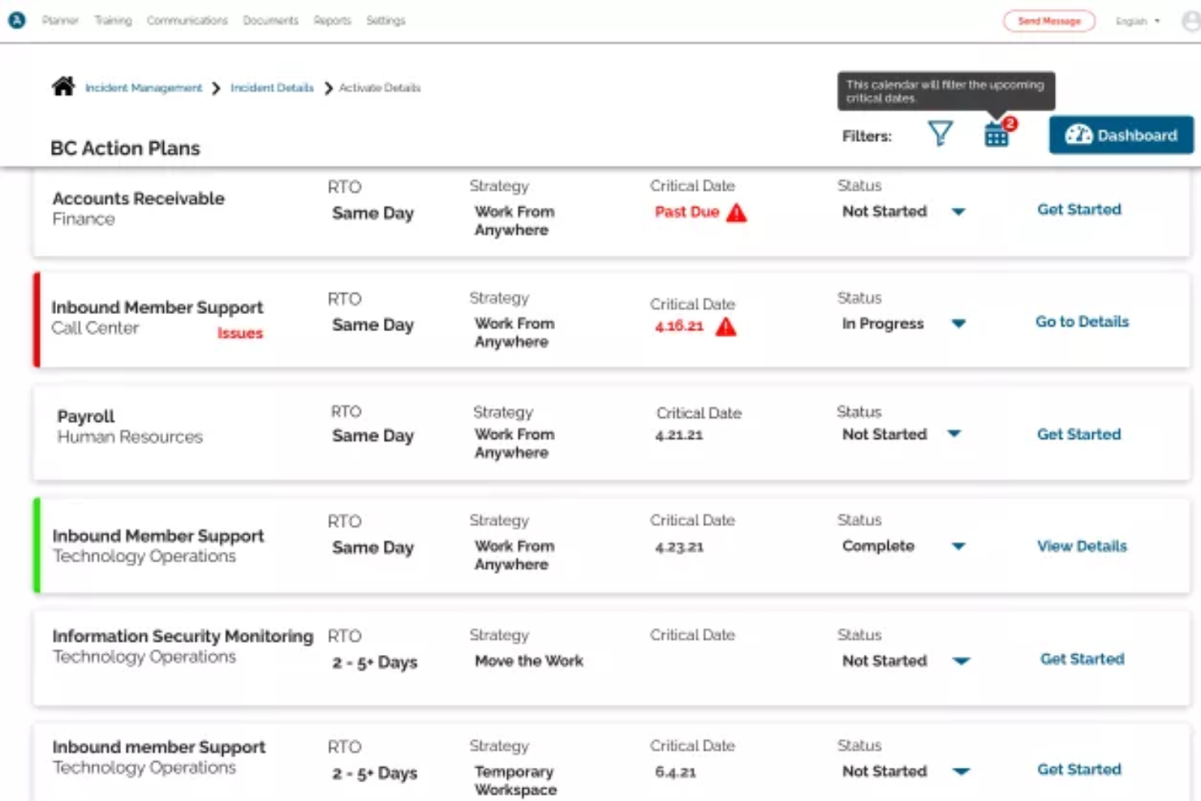This screenshot has height=801, width=1201.
Task: Click the calendar filter icon with badge
Action: point(997,134)
